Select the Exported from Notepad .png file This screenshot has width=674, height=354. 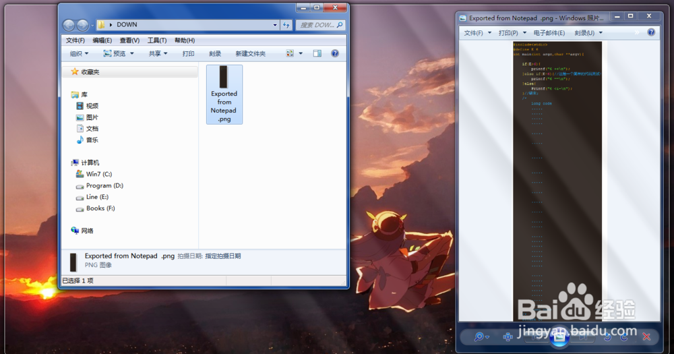click(x=224, y=94)
